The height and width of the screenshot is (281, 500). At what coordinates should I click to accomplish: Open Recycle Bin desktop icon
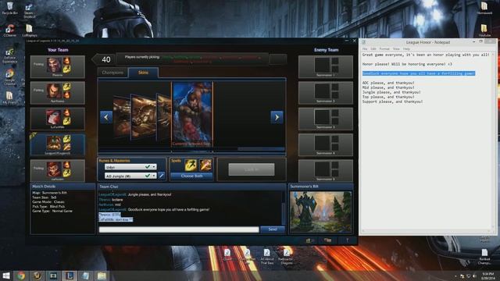[x=9, y=9]
